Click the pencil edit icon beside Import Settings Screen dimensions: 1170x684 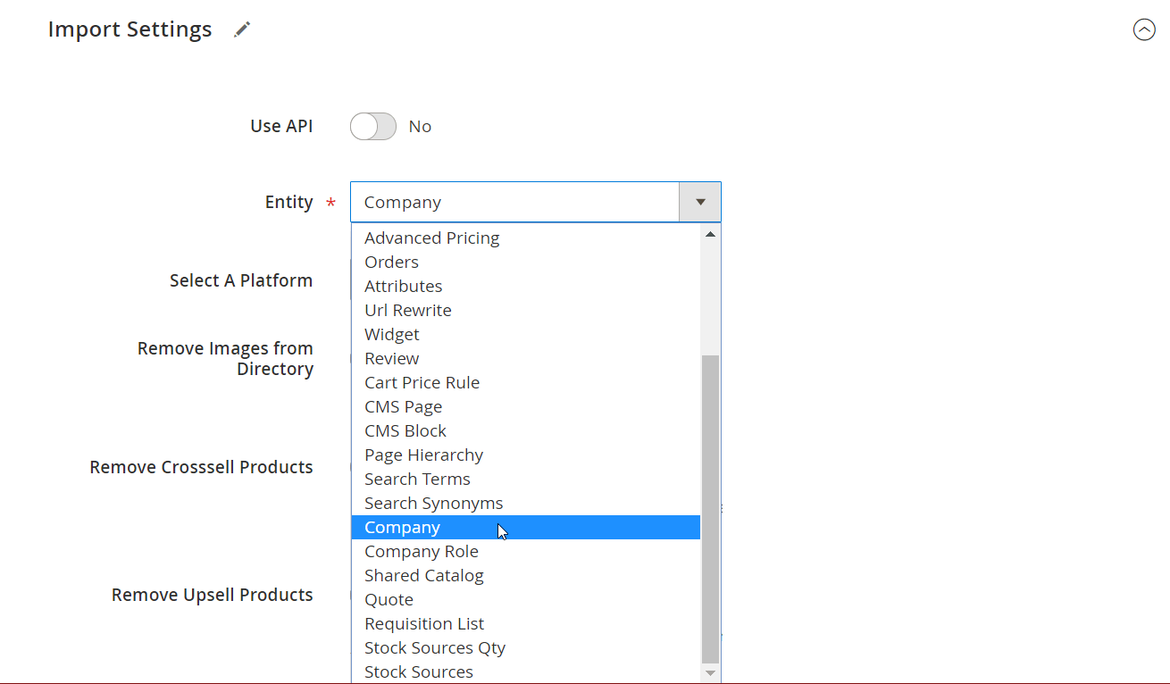pyautogui.click(x=242, y=29)
